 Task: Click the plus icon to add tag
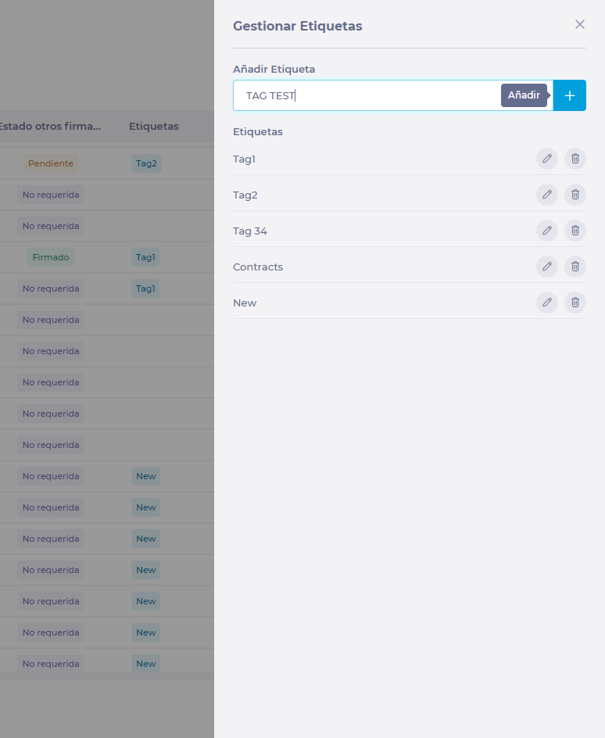coord(569,95)
